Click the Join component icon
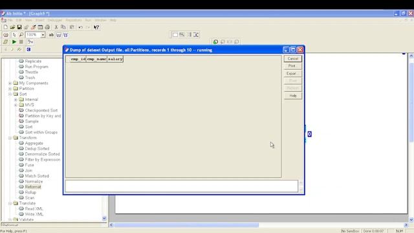 (21, 170)
